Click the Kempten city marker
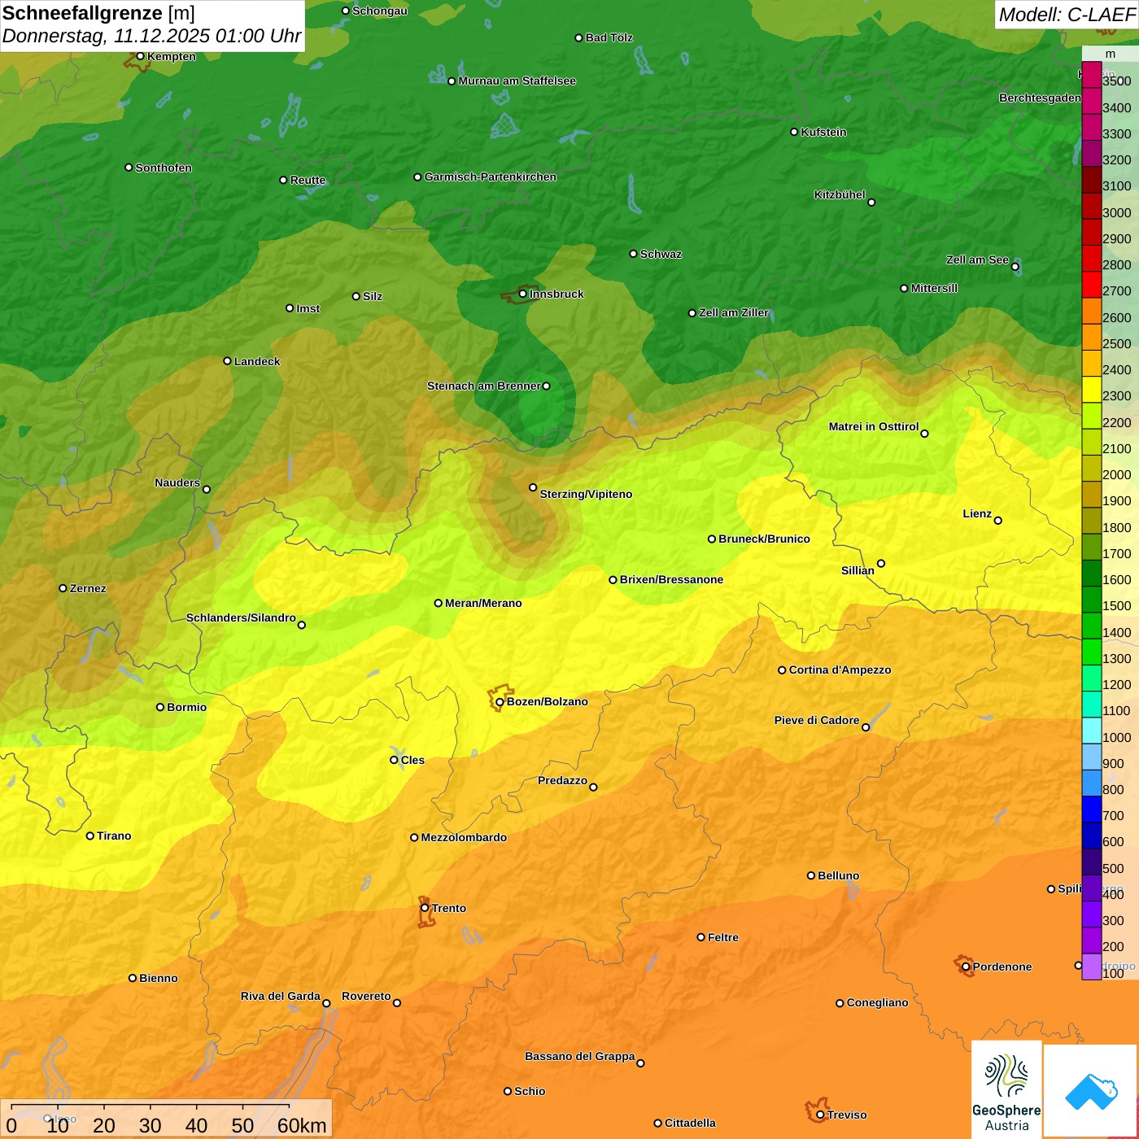Viewport: 1139px width, 1139px height. coord(140,56)
